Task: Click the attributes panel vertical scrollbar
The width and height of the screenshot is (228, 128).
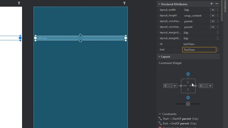Action: tap(222, 10)
